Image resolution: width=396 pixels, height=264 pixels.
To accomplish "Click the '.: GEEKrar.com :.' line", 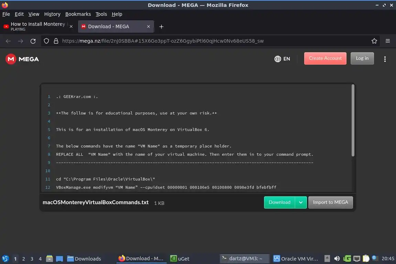I will coord(77,97).
